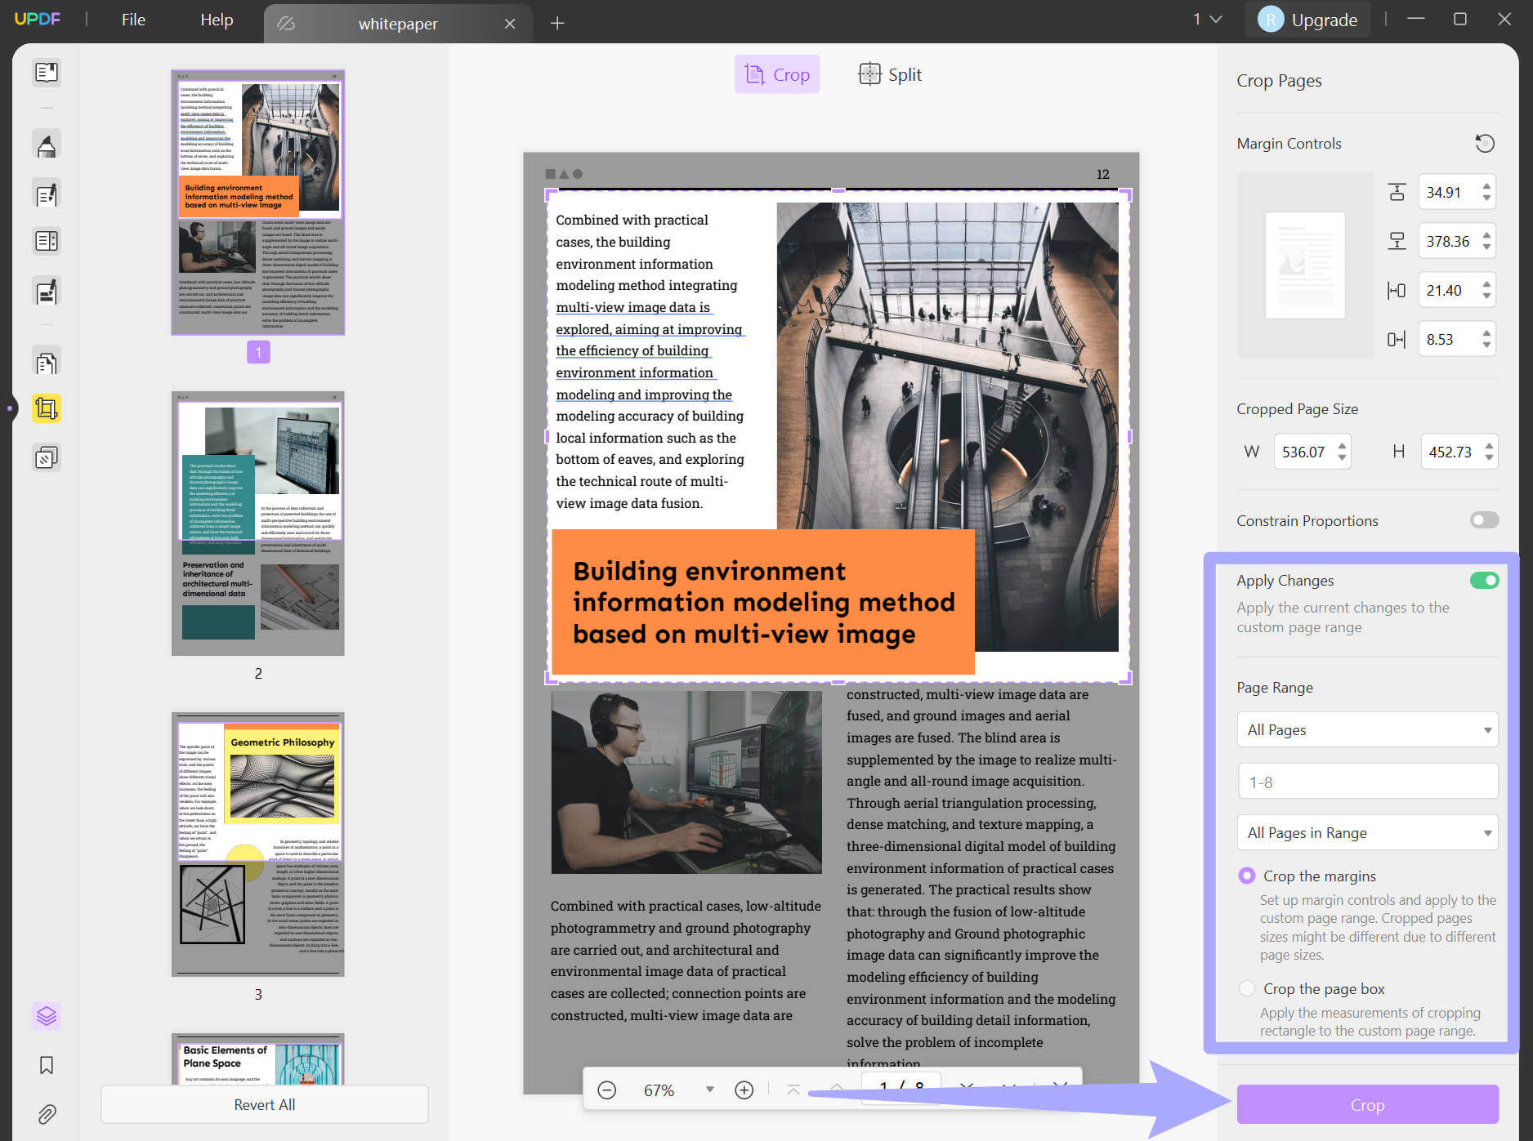
Task: Open the File menu
Action: (x=132, y=20)
